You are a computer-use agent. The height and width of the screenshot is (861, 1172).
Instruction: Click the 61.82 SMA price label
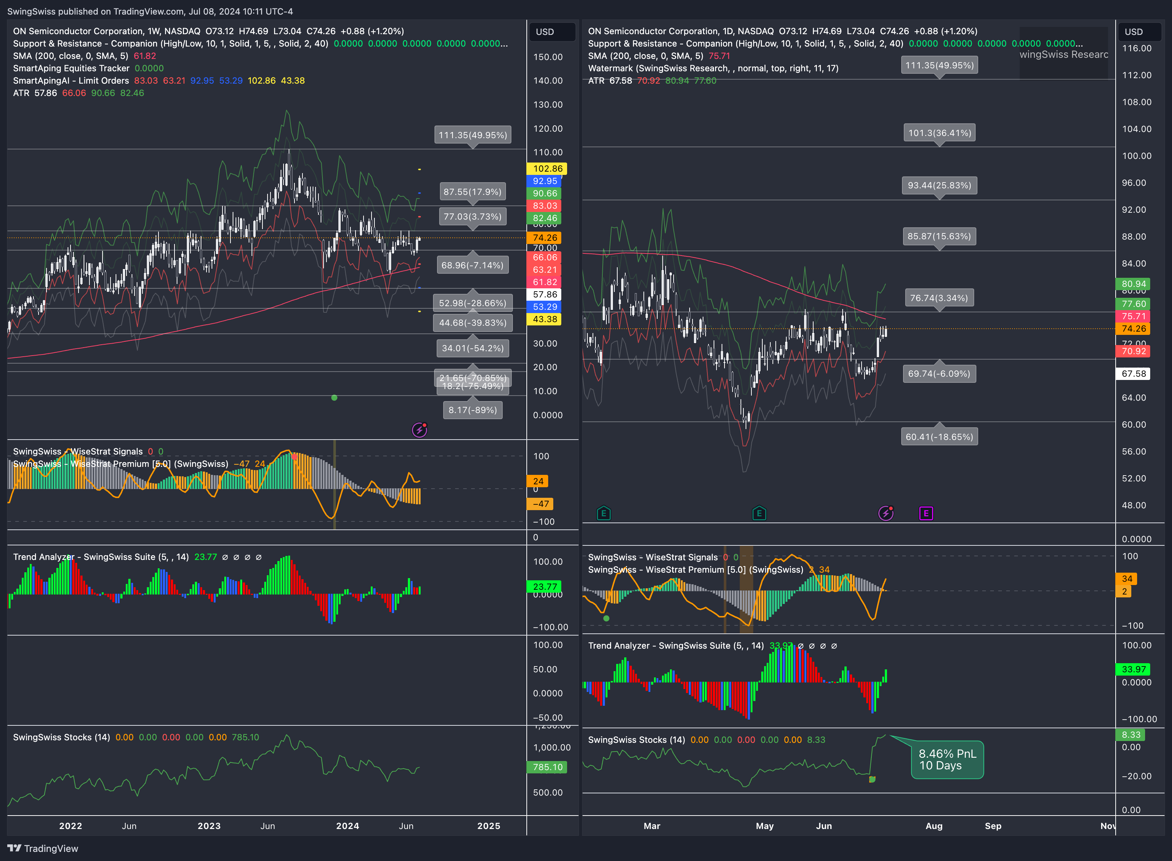[x=544, y=283]
